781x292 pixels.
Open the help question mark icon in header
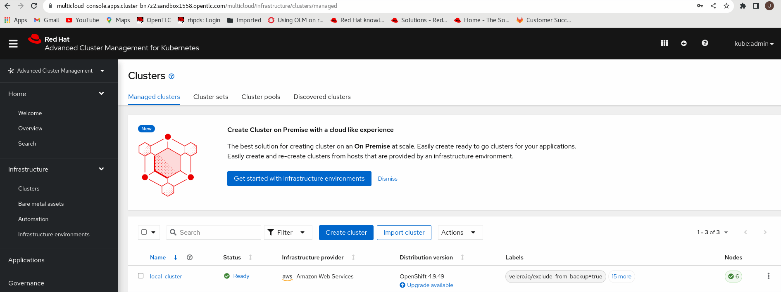705,43
